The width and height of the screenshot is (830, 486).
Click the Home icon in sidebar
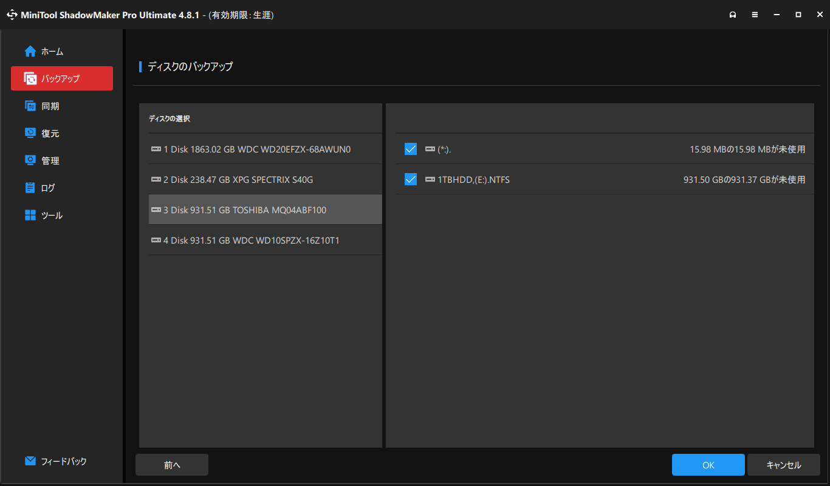(x=30, y=52)
